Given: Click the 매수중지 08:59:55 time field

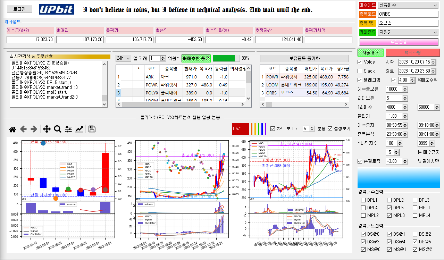Looking at the screenshot, I should pyautogui.click(x=397, y=125).
